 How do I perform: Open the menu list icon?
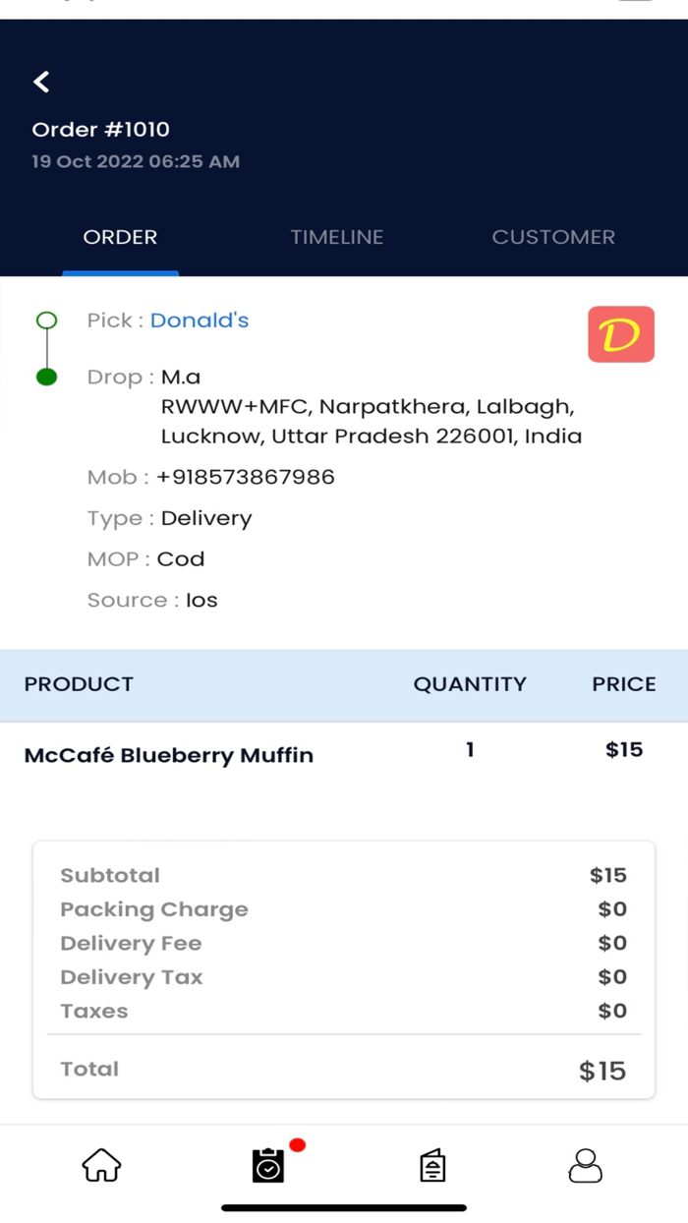point(432,1166)
